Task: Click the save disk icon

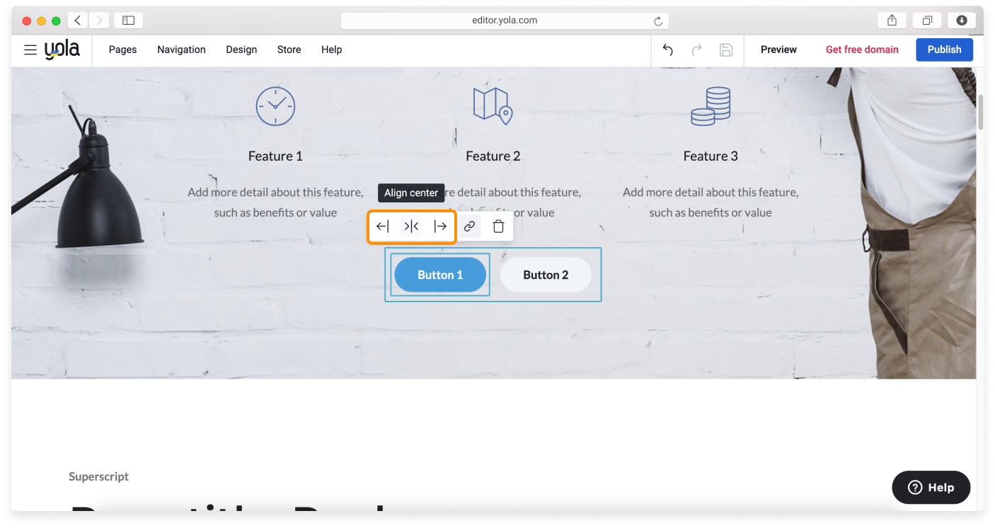Action: (725, 50)
